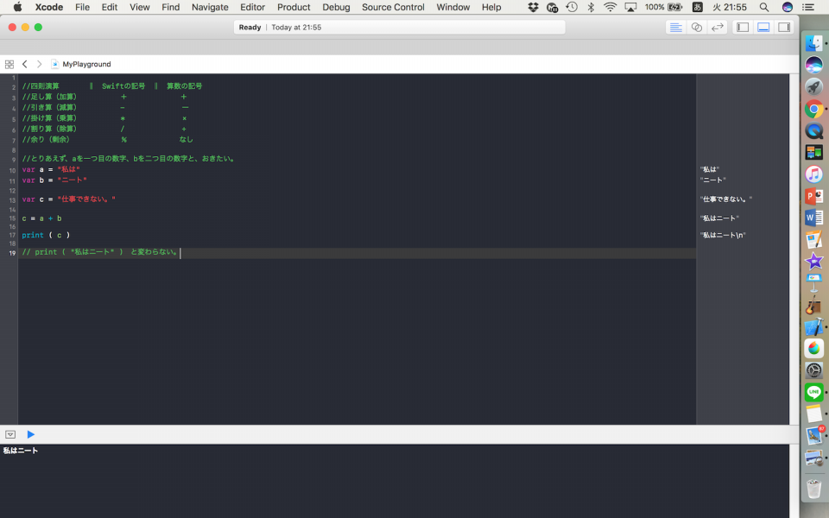Open the Xcode menu
The image size is (829, 518).
point(49,7)
